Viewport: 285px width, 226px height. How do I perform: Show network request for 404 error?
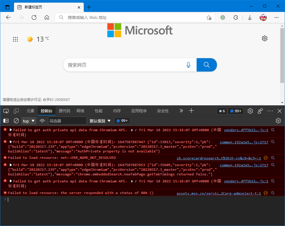click(x=266, y=193)
